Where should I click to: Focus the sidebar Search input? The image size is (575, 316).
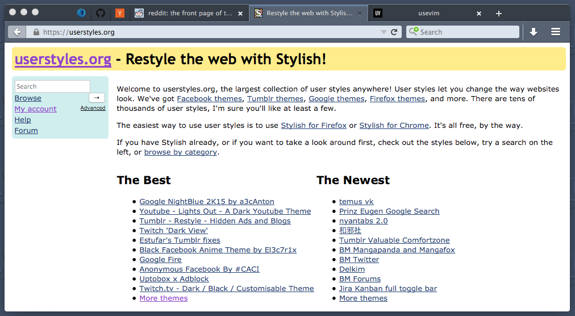pos(52,86)
